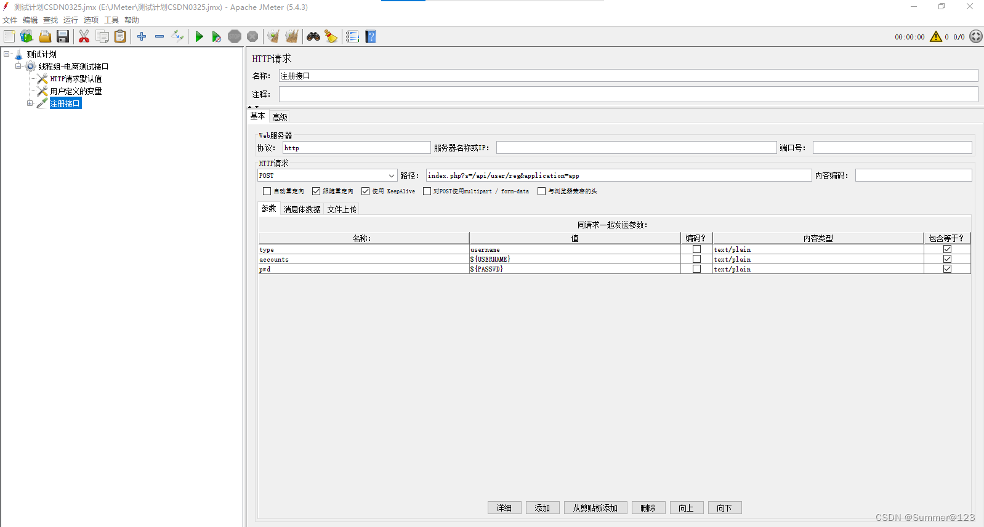The width and height of the screenshot is (984, 527).
Task: Select the HTTP请求默认值 node
Action: (76, 79)
